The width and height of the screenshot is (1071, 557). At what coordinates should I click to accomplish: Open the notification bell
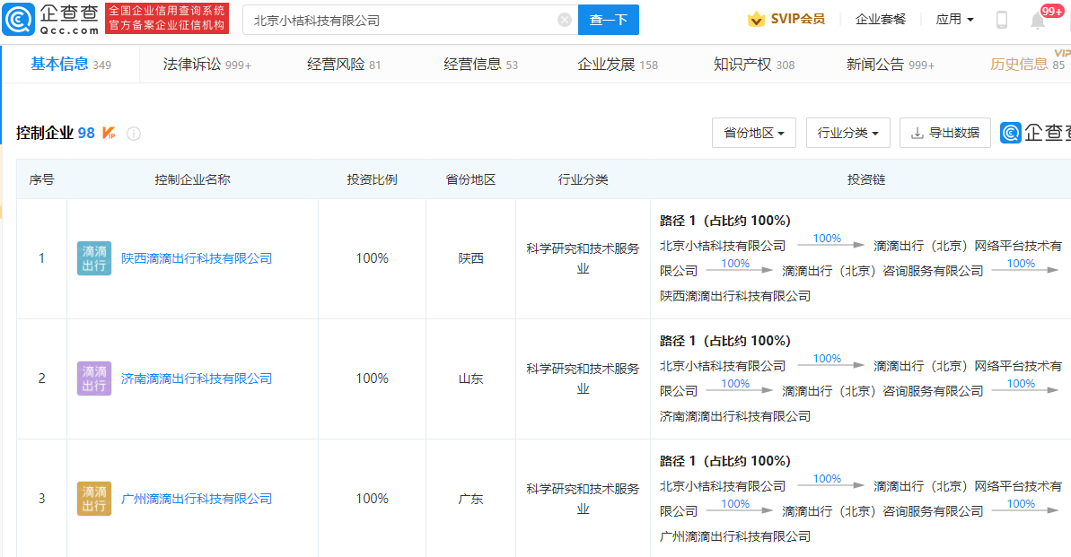[x=1038, y=21]
